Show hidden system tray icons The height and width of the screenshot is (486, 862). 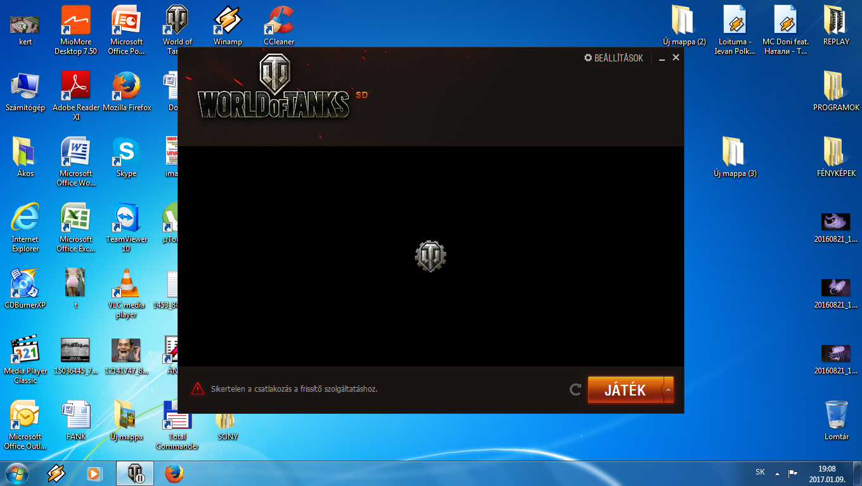tap(778, 473)
